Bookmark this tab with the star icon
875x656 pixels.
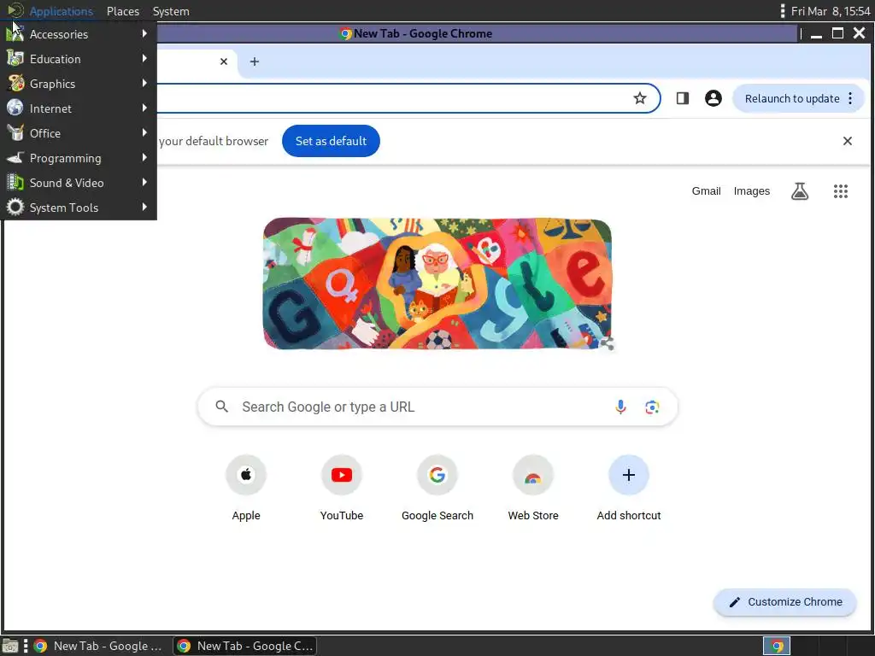(639, 98)
